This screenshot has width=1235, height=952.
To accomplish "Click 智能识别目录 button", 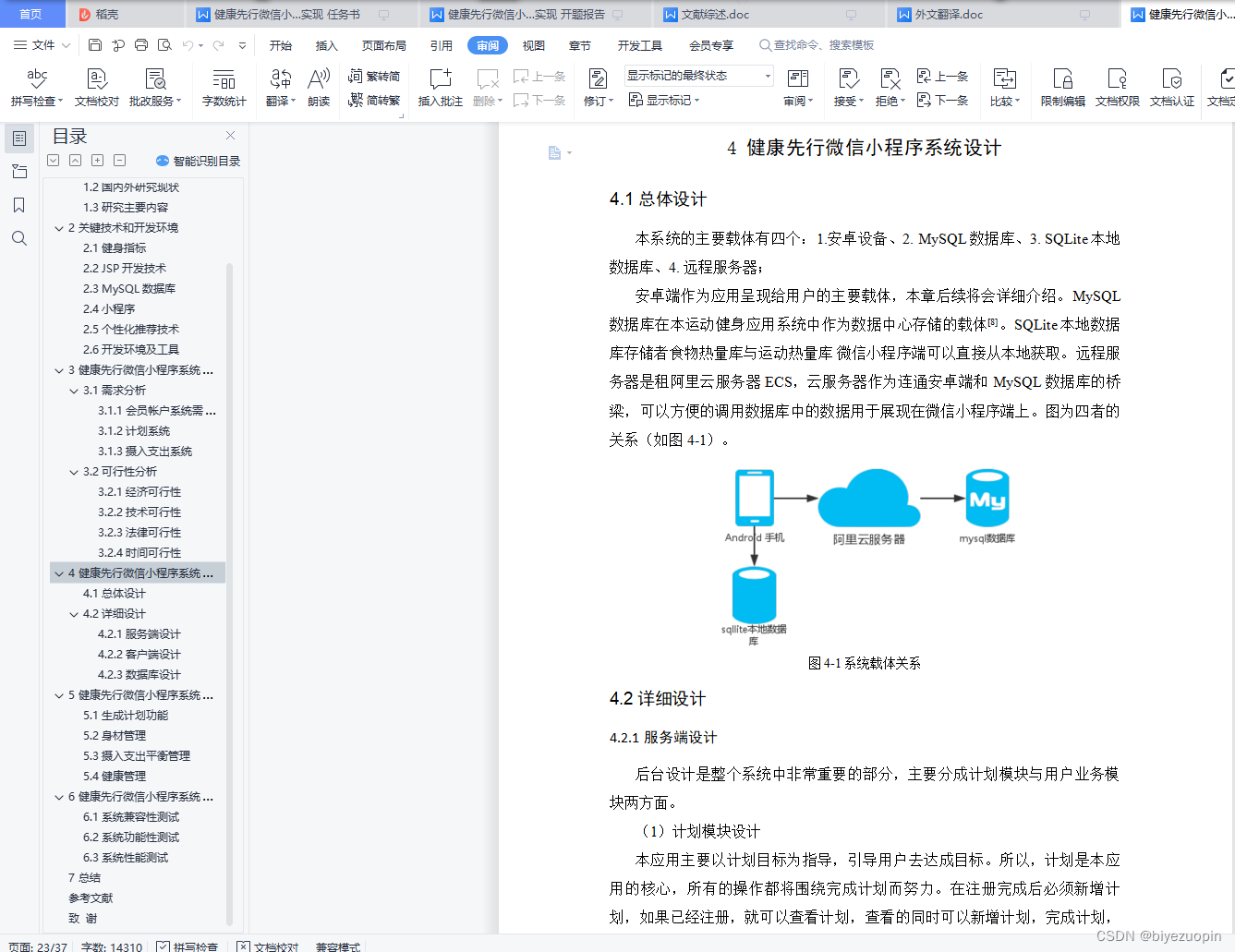I will click(x=199, y=161).
